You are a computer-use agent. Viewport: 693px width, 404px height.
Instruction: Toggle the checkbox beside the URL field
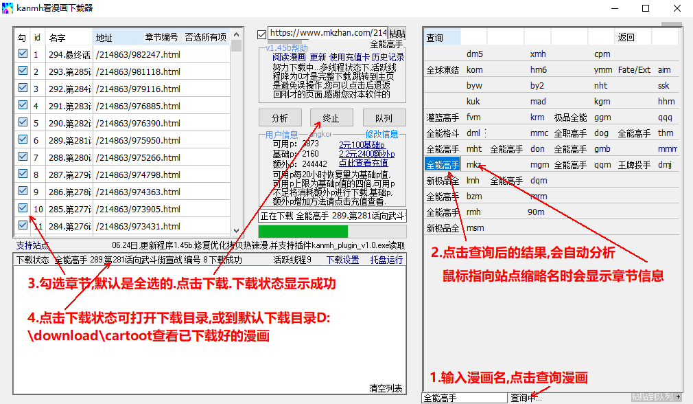261,34
